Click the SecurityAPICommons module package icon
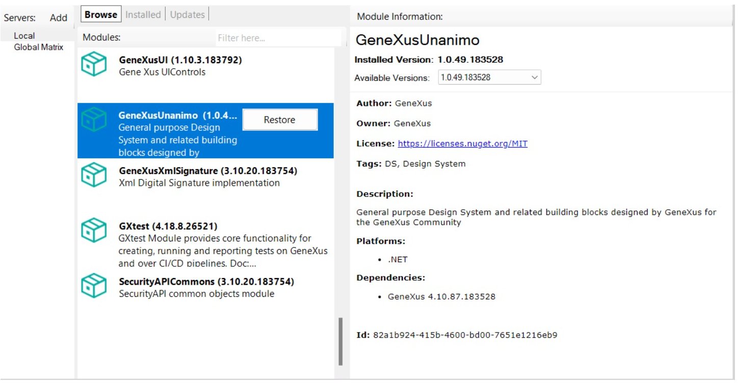The height and width of the screenshot is (384, 738). [94, 286]
